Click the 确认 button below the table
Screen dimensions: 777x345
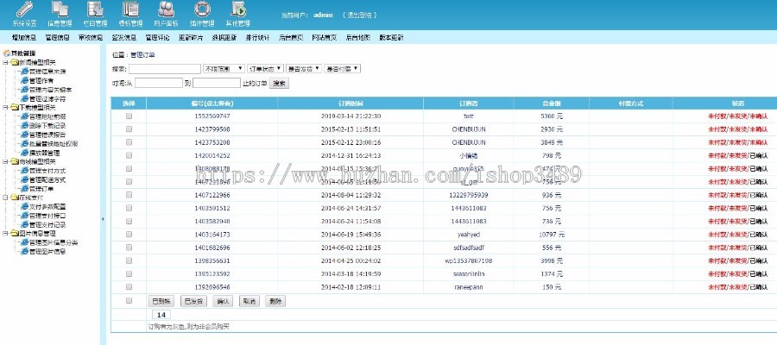click(223, 301)
